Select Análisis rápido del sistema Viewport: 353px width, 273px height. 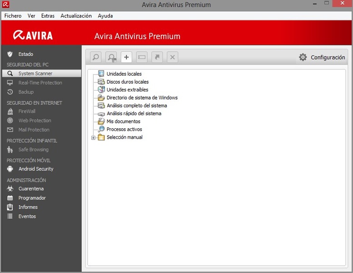coord(134,113)
